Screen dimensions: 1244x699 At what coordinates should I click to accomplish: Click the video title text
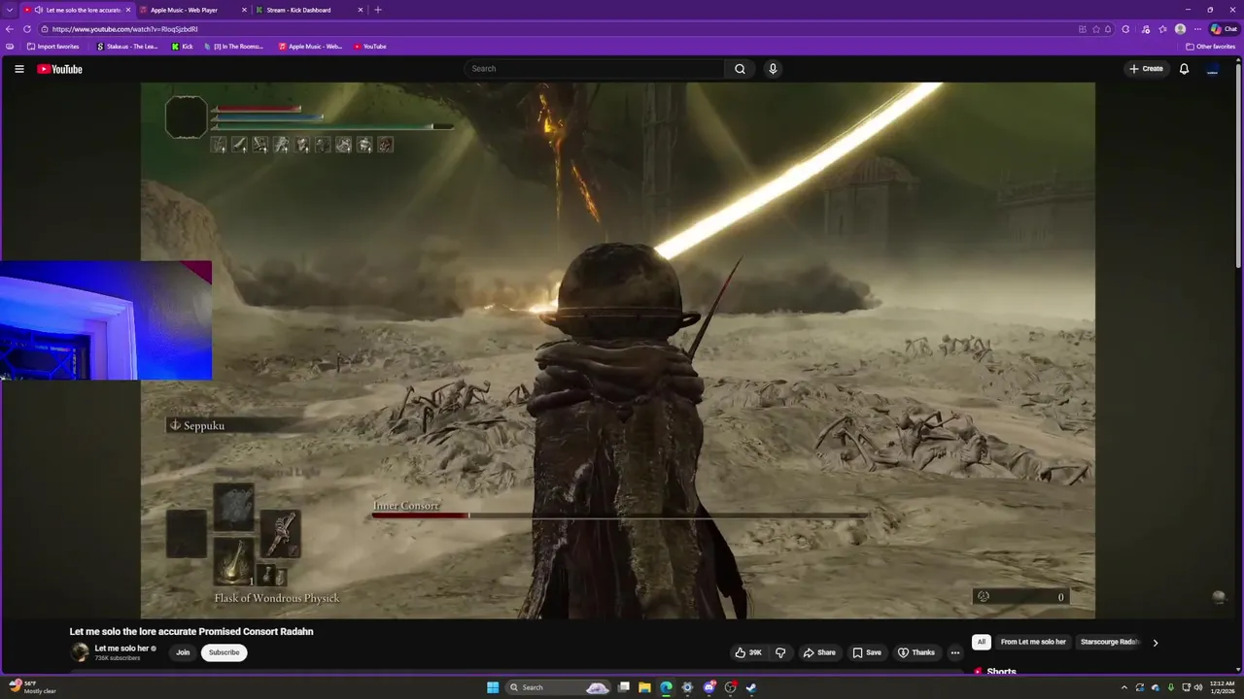point(191,632)
